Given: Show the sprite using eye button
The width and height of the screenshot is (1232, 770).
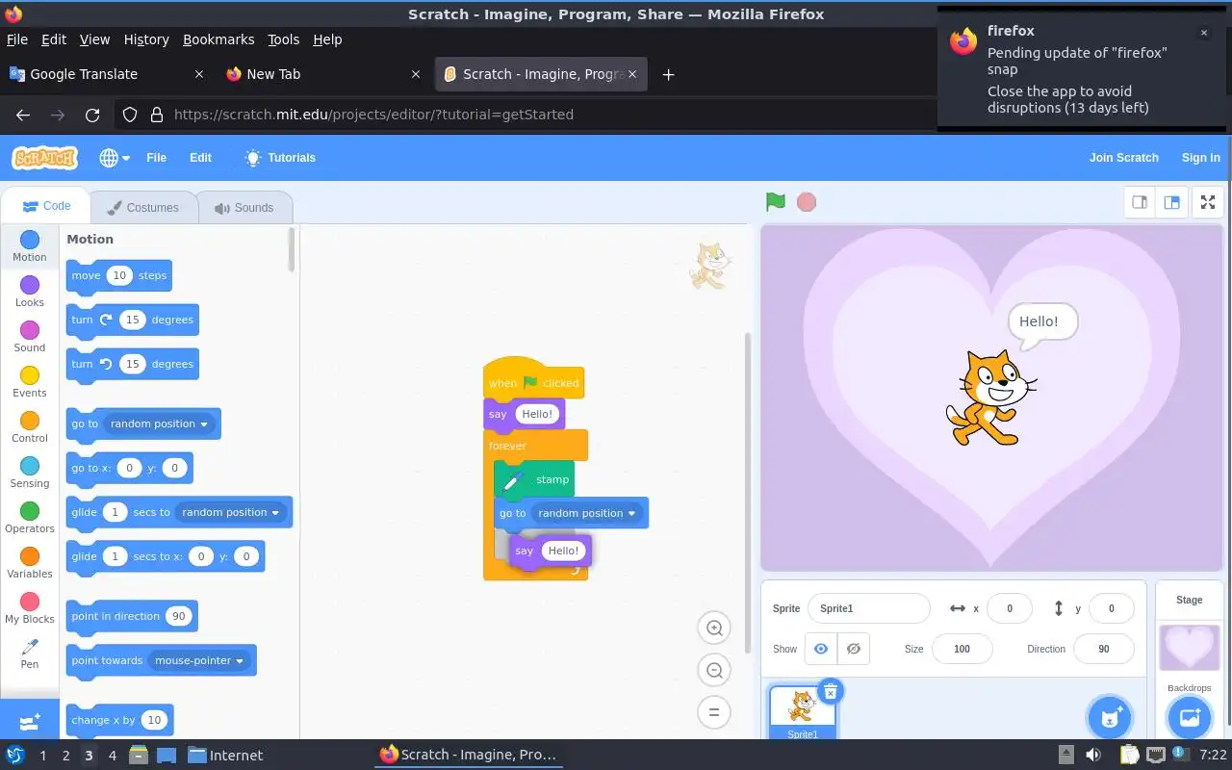Looking at the screenshot, I should (x=820, y=649).
